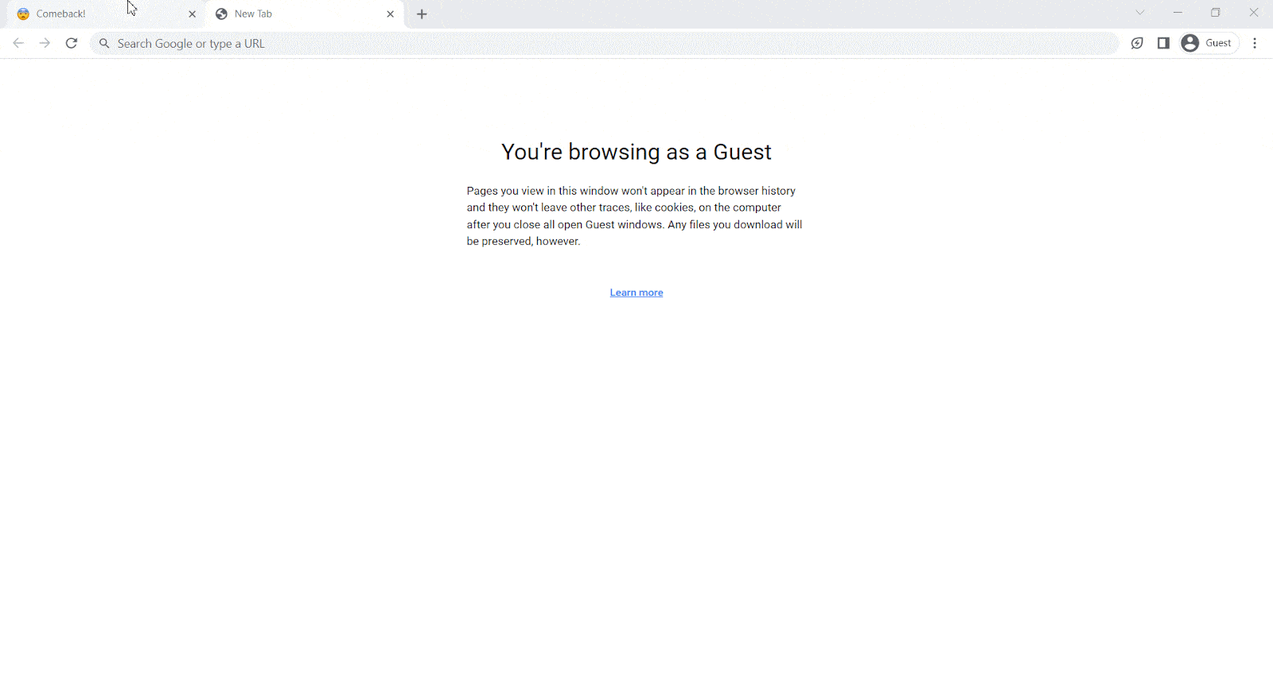Open a new tab with the plus button
1273x682 pixels.
tap(422, 14)
